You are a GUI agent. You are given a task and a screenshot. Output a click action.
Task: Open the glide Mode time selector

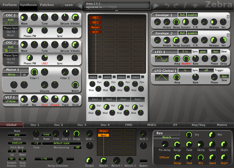pyautogui.click(x=46, y=135)
